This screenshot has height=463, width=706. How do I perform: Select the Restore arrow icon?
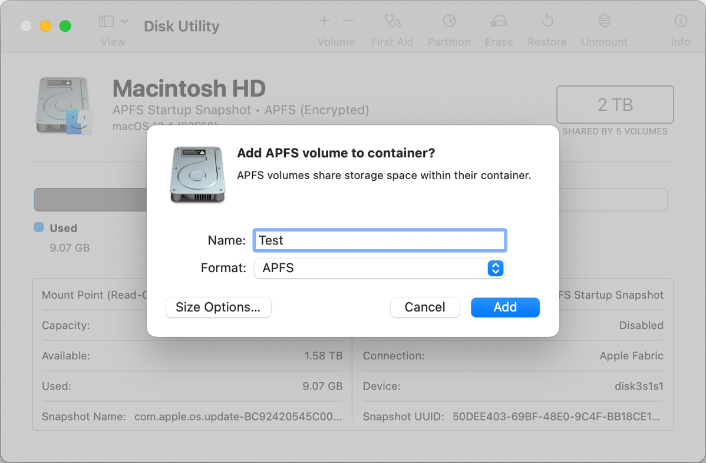pos(547,22)
